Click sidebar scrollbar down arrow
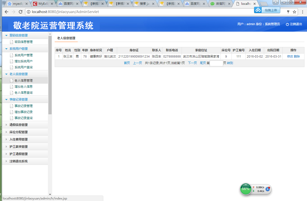The width and height of the screenshot is (307, 201). tap(50, 194)
